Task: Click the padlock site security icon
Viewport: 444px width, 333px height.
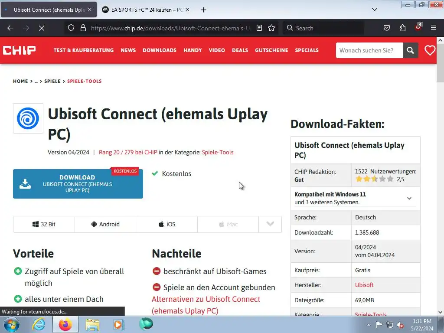Action: click(83, 28)
